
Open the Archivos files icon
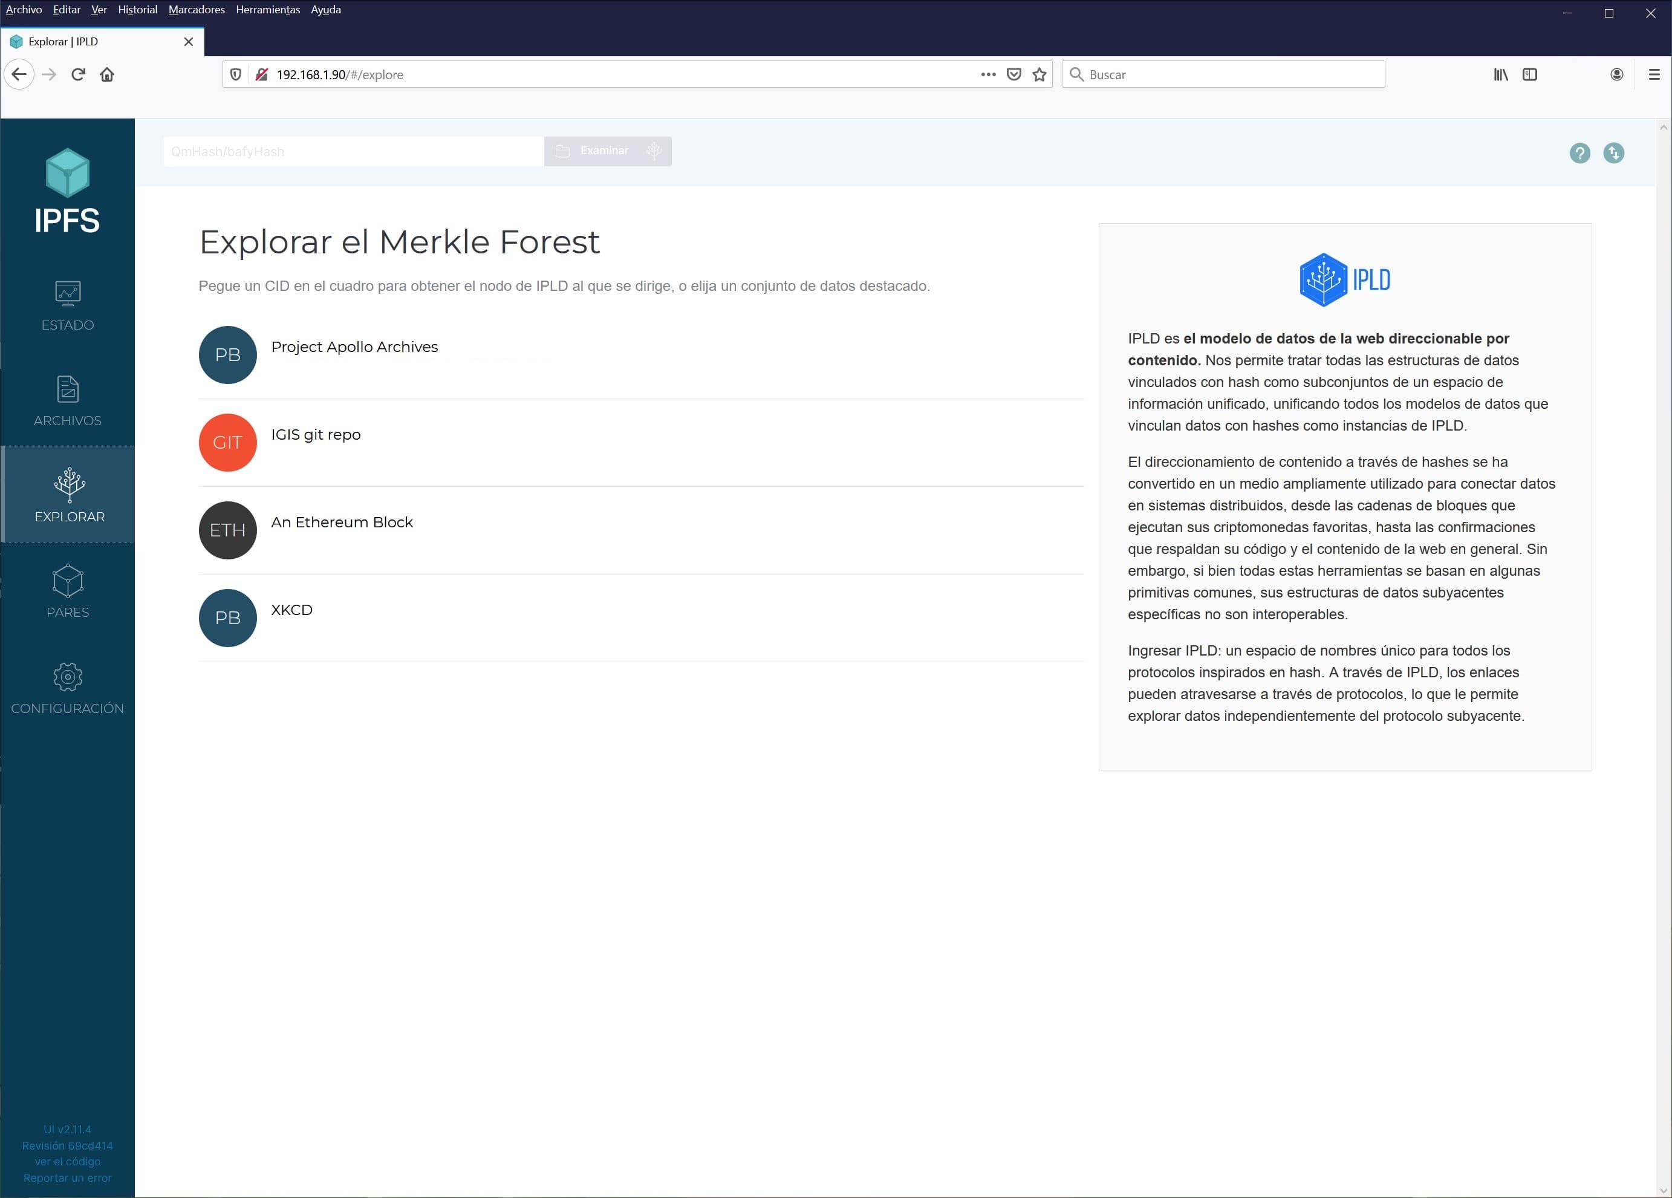(68, 389)
